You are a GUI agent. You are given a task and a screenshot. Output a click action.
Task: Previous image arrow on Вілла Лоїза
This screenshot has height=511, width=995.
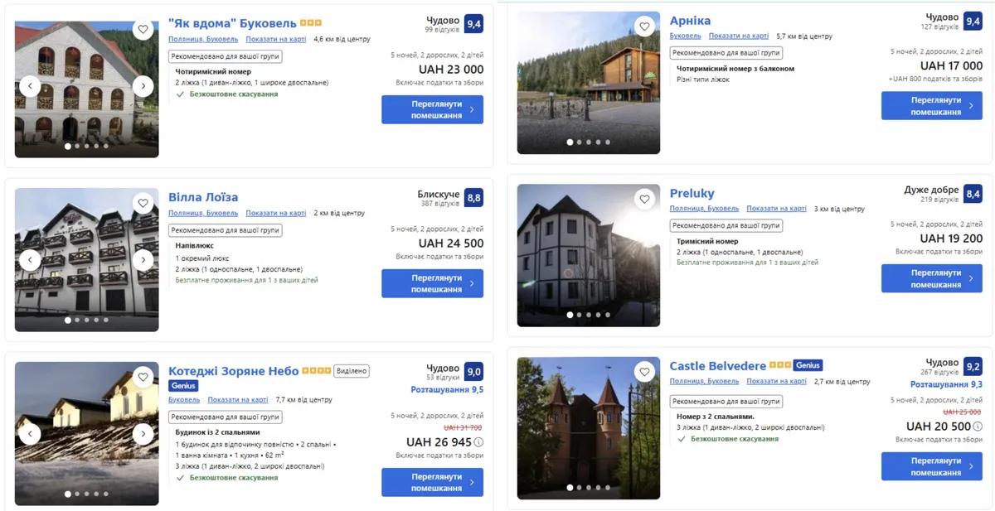click(x=30, y=260)
